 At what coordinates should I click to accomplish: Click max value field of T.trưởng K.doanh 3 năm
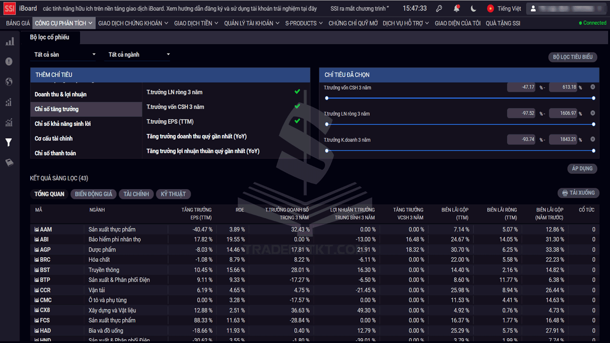564,140
